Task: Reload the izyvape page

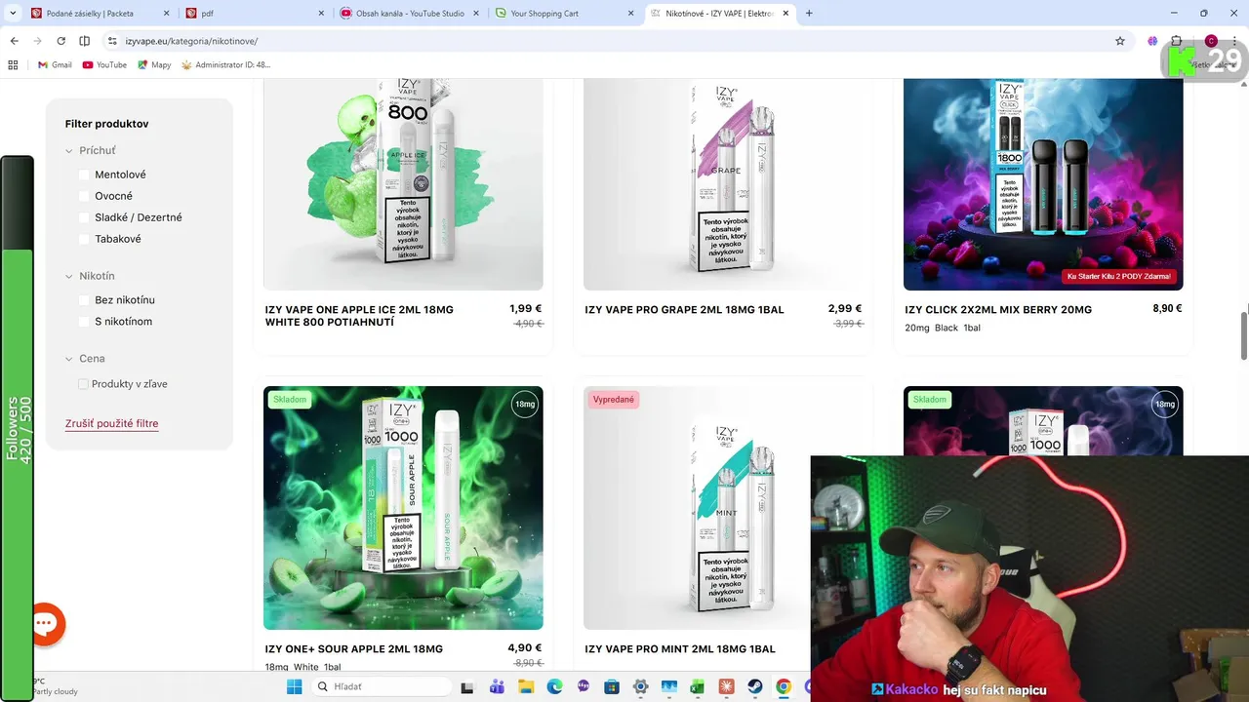Action: (60, 41)
